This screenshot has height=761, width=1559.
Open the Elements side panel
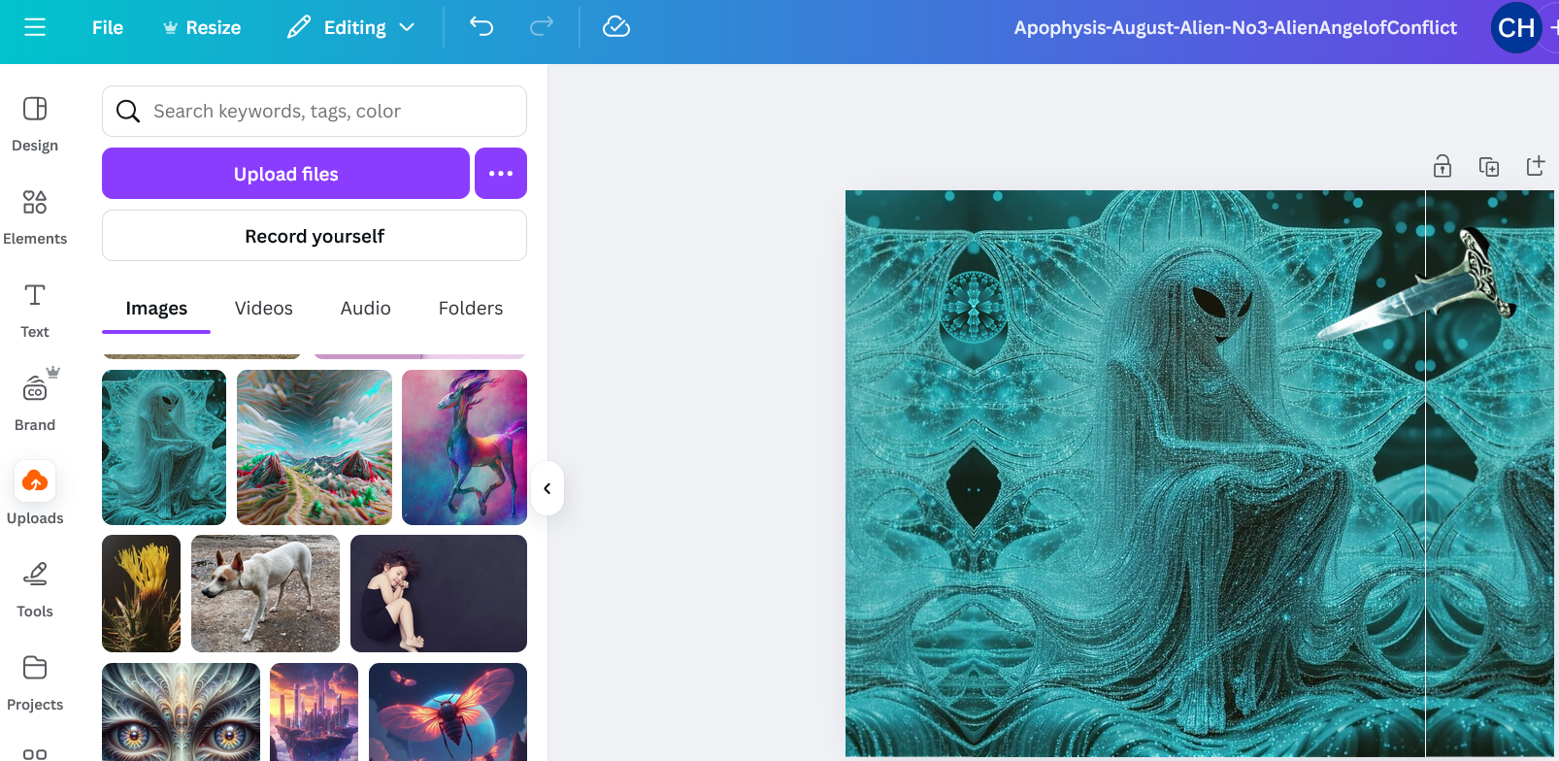click(x=35, y=217)
